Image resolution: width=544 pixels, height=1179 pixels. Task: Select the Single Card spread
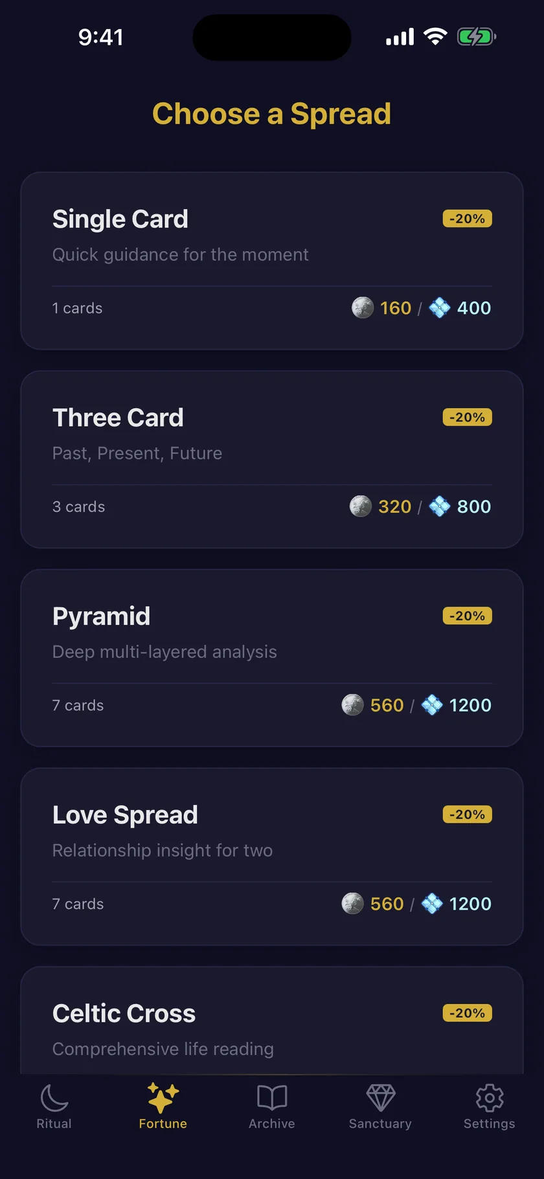272,261
